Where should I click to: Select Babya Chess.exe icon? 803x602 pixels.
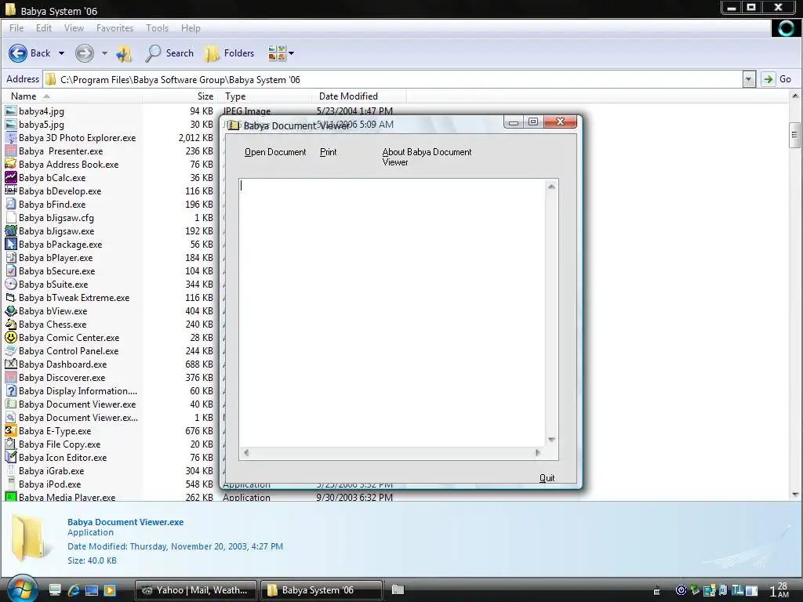click(x=11, y=324)
